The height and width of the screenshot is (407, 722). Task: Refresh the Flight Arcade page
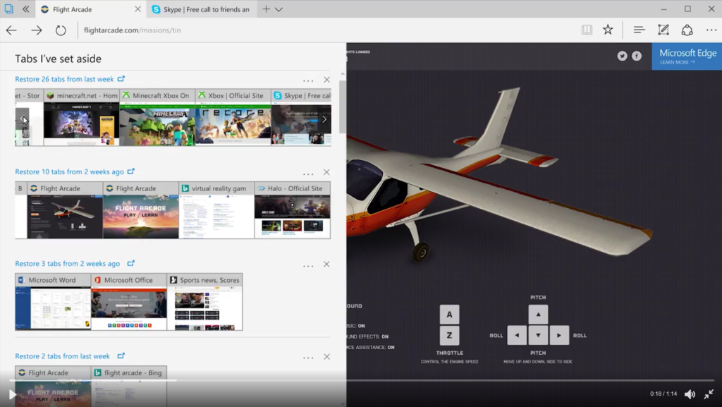(61, 30)
